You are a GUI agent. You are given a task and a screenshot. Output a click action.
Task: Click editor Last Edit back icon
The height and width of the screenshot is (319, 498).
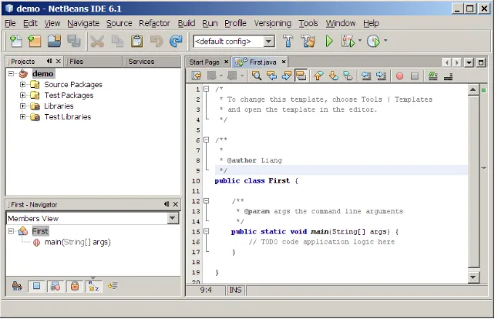tap(197, 76)
